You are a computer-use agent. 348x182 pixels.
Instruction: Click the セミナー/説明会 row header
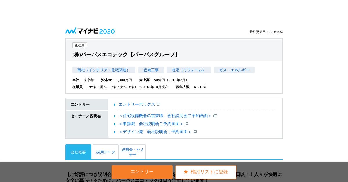tap(87, 124)
